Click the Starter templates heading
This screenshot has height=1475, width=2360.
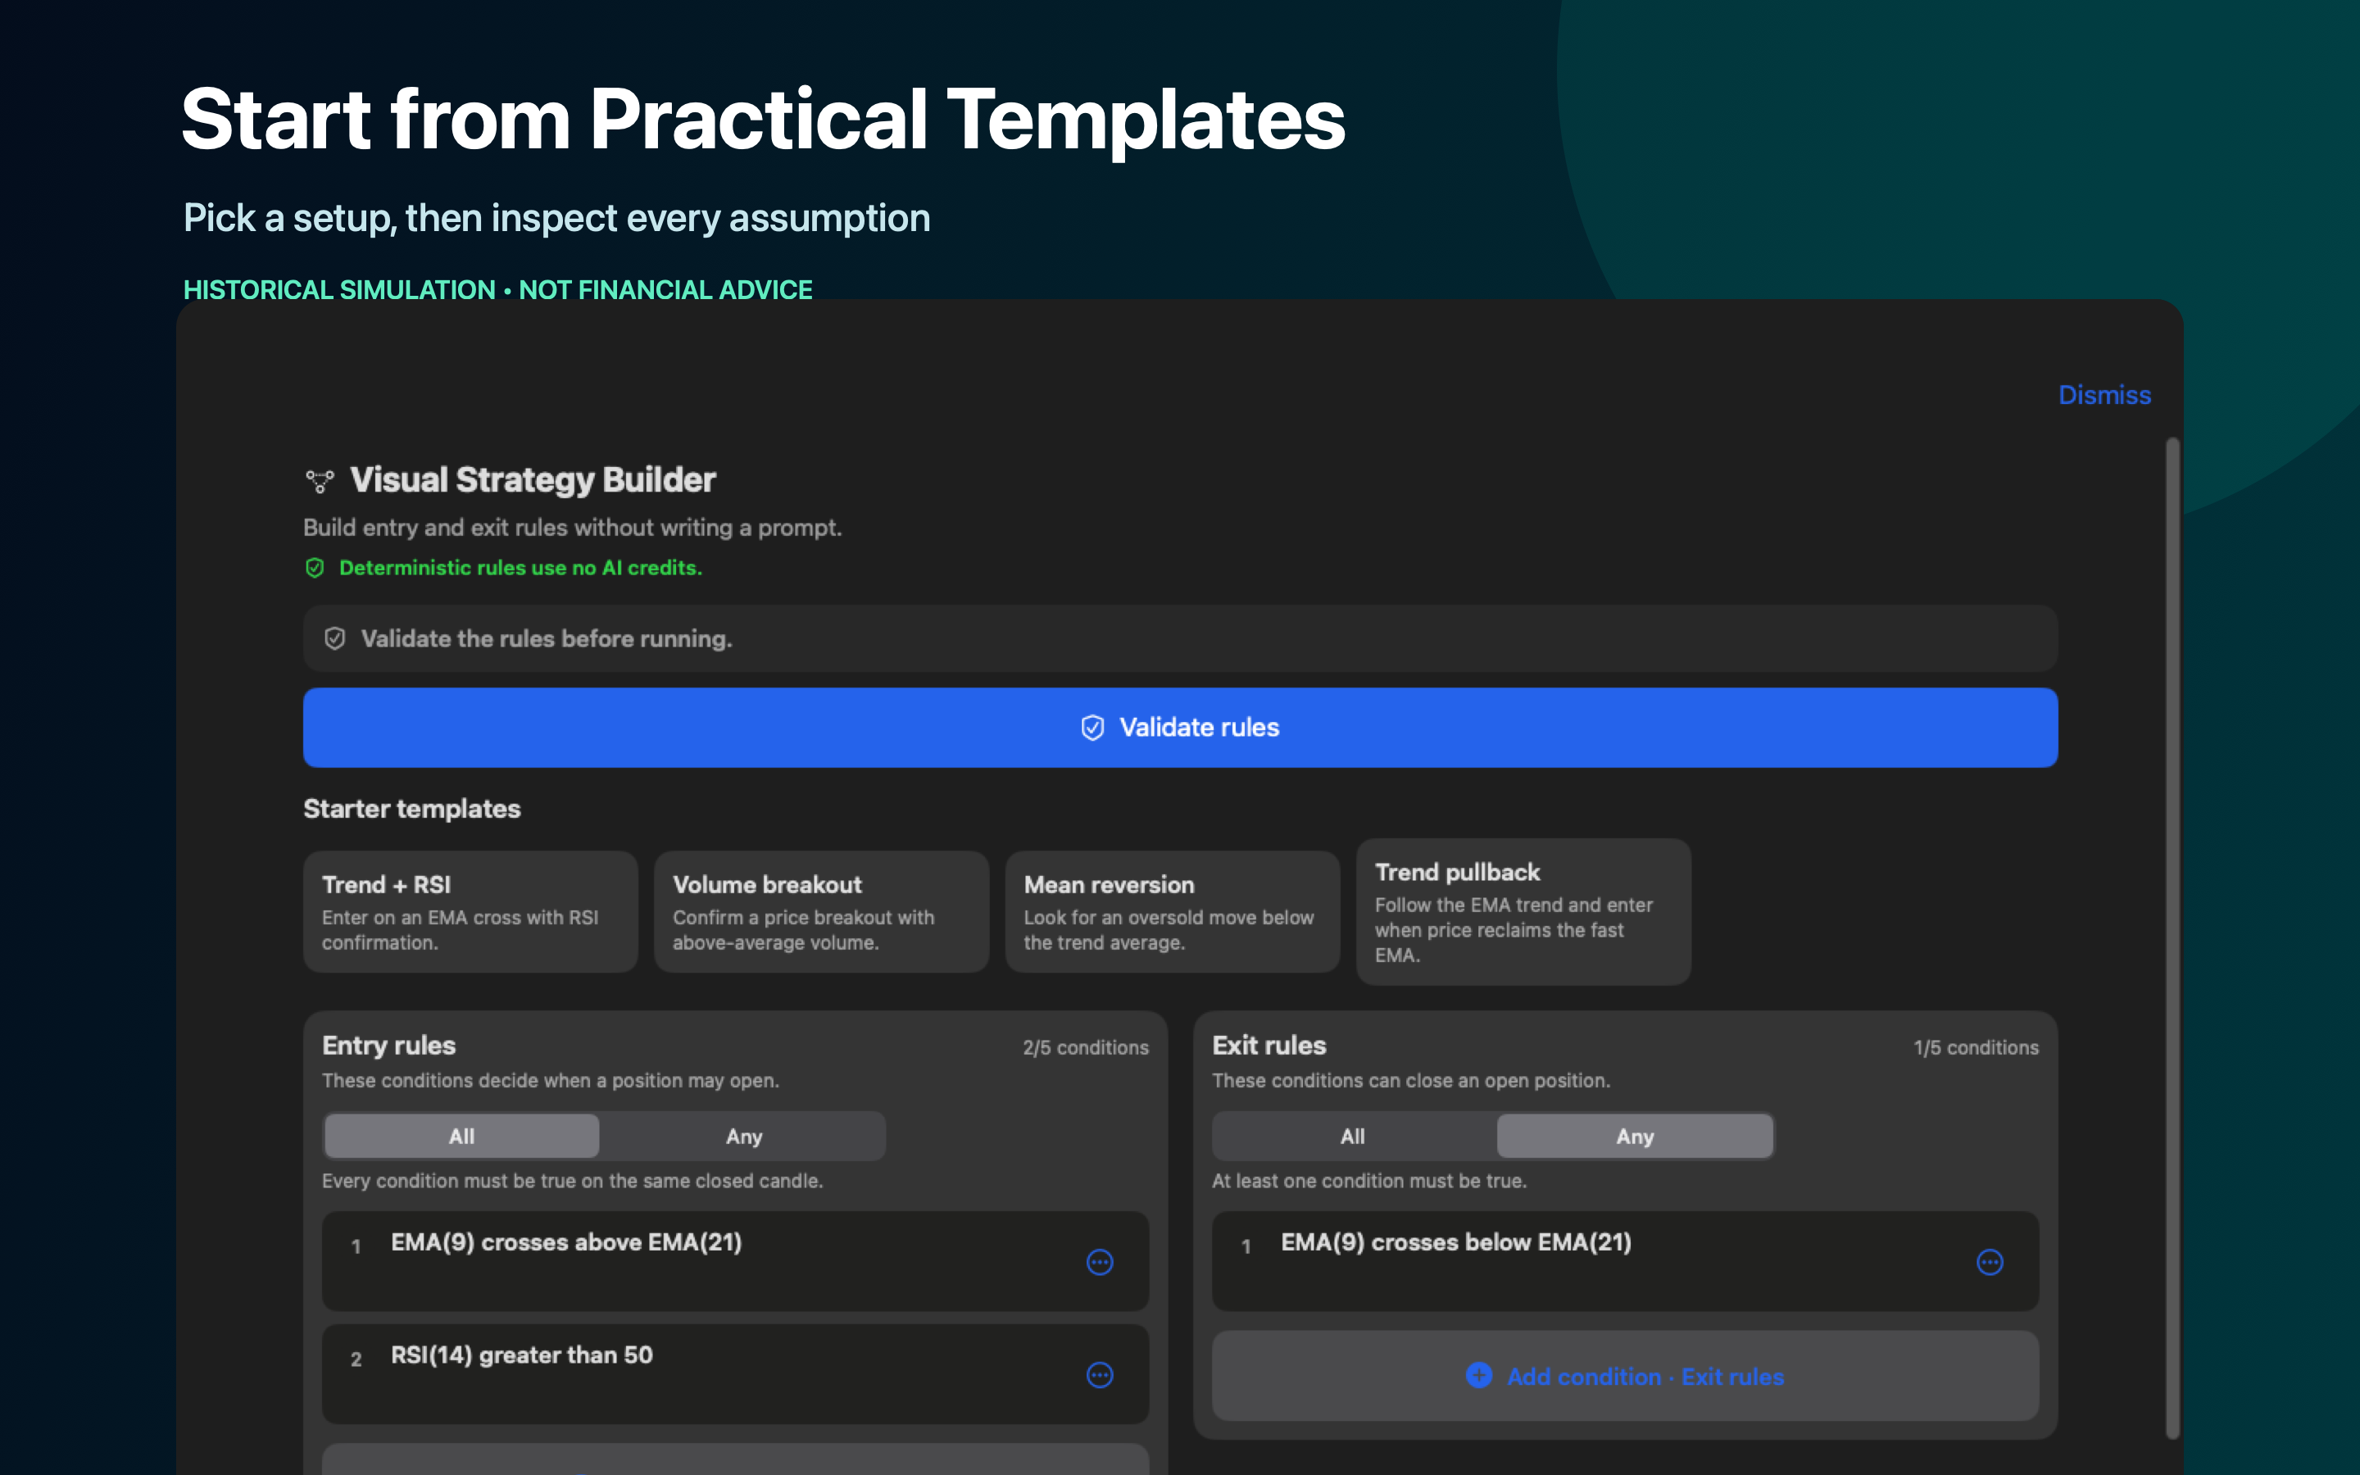(x=411, y=808)
